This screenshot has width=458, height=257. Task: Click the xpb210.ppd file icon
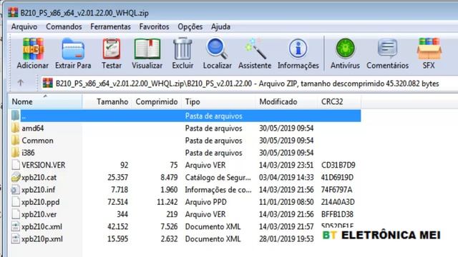16,201
